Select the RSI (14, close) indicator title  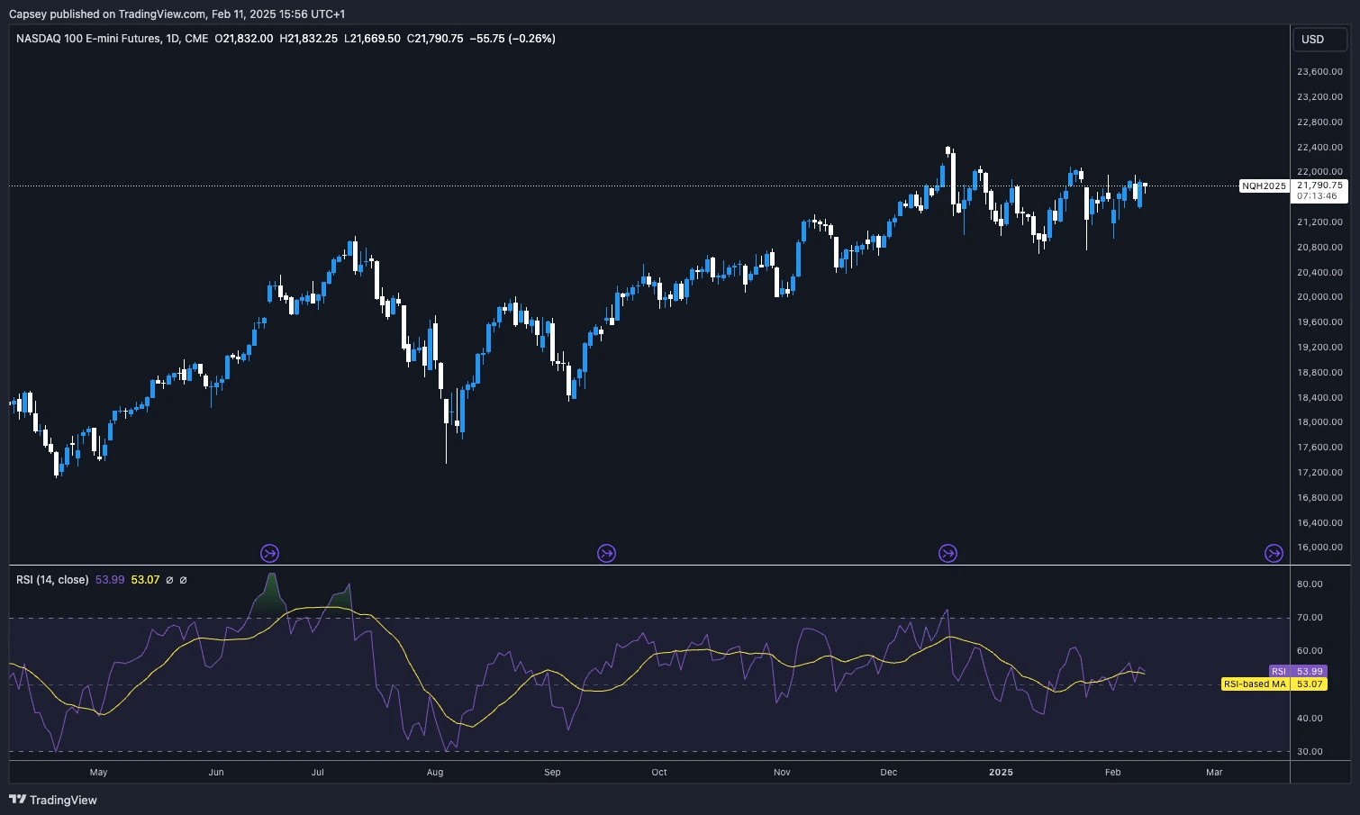coord(50,580)
